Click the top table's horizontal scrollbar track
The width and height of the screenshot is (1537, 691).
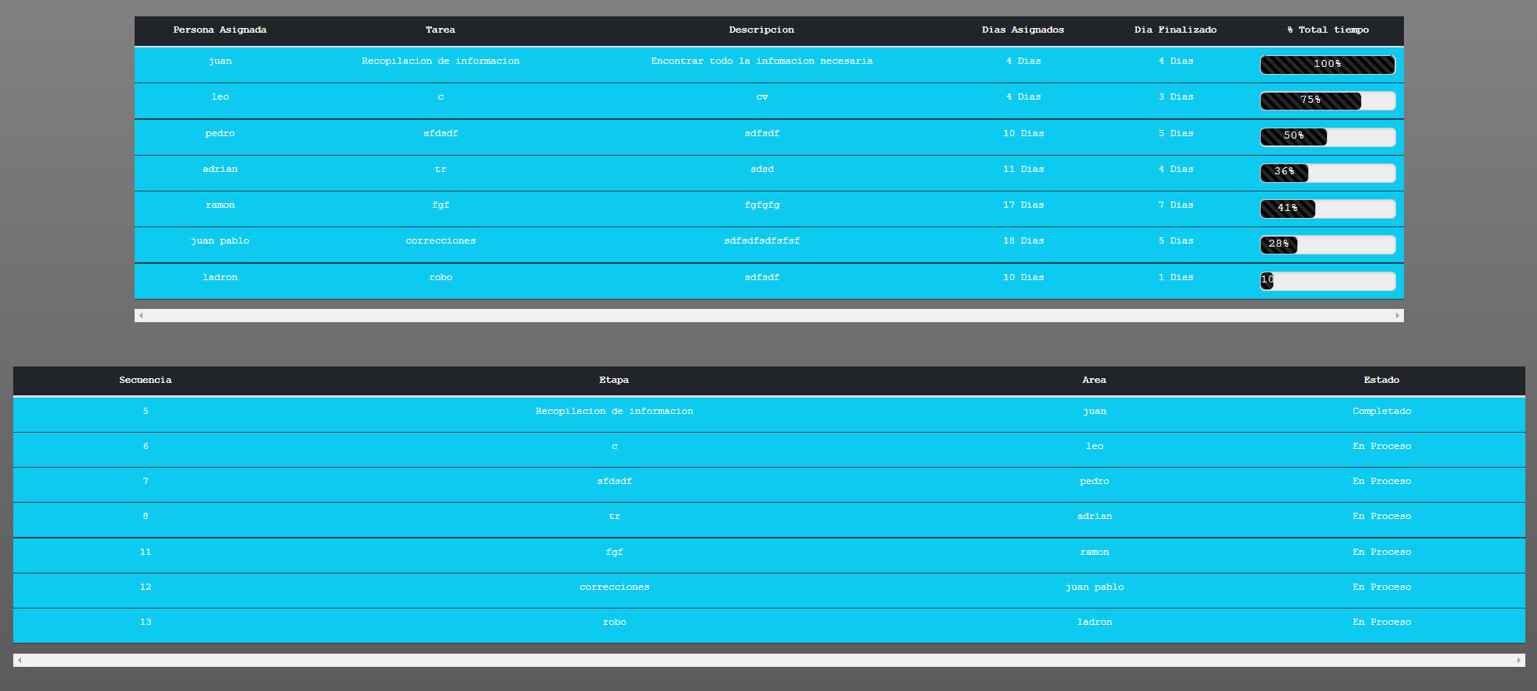(769, 316)
